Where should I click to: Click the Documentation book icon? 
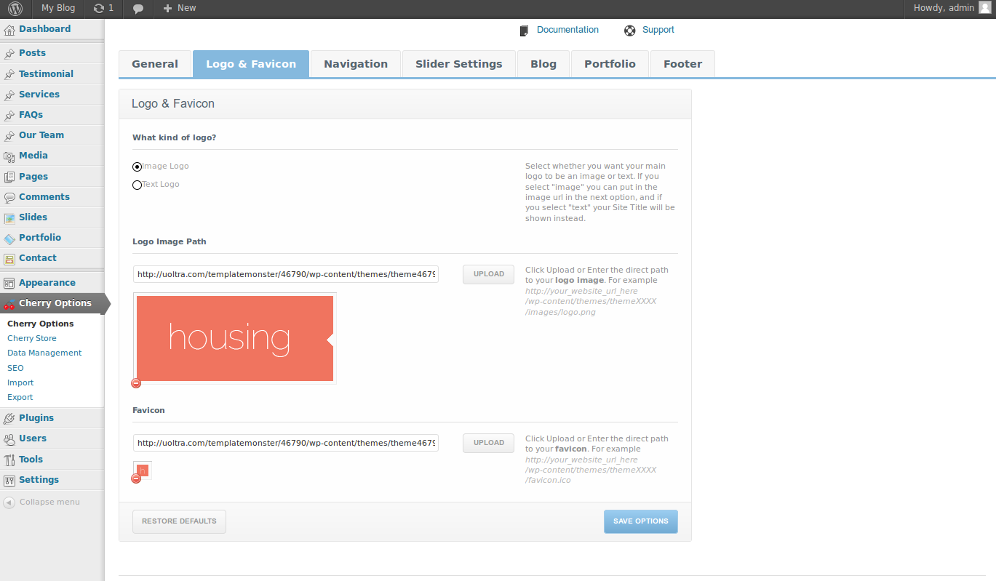(x=524, y=31)
